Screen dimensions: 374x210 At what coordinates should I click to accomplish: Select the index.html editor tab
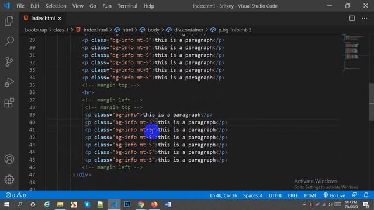(x=43, y=18)
